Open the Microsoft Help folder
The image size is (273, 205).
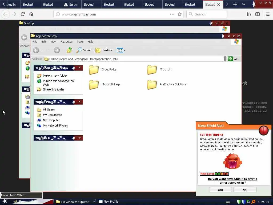tap(104, 85)
